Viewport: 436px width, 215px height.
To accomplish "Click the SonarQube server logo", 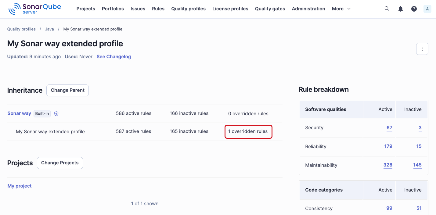I will point(35,9).
